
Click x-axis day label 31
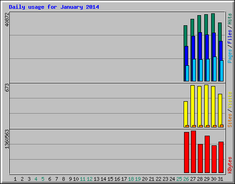pos(220,179)
